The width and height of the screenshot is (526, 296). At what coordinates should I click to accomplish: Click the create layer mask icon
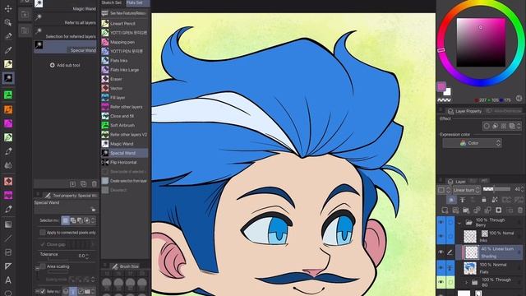click(x=499, y=210)
